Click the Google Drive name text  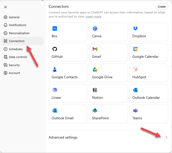coord(102,77)
